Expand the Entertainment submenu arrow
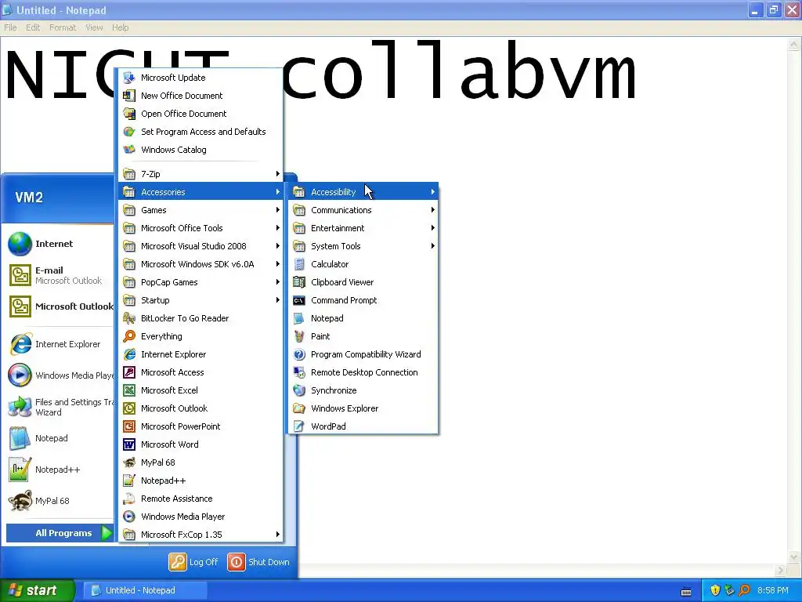The height and width of the screenshot is (602, 802). 432,228
